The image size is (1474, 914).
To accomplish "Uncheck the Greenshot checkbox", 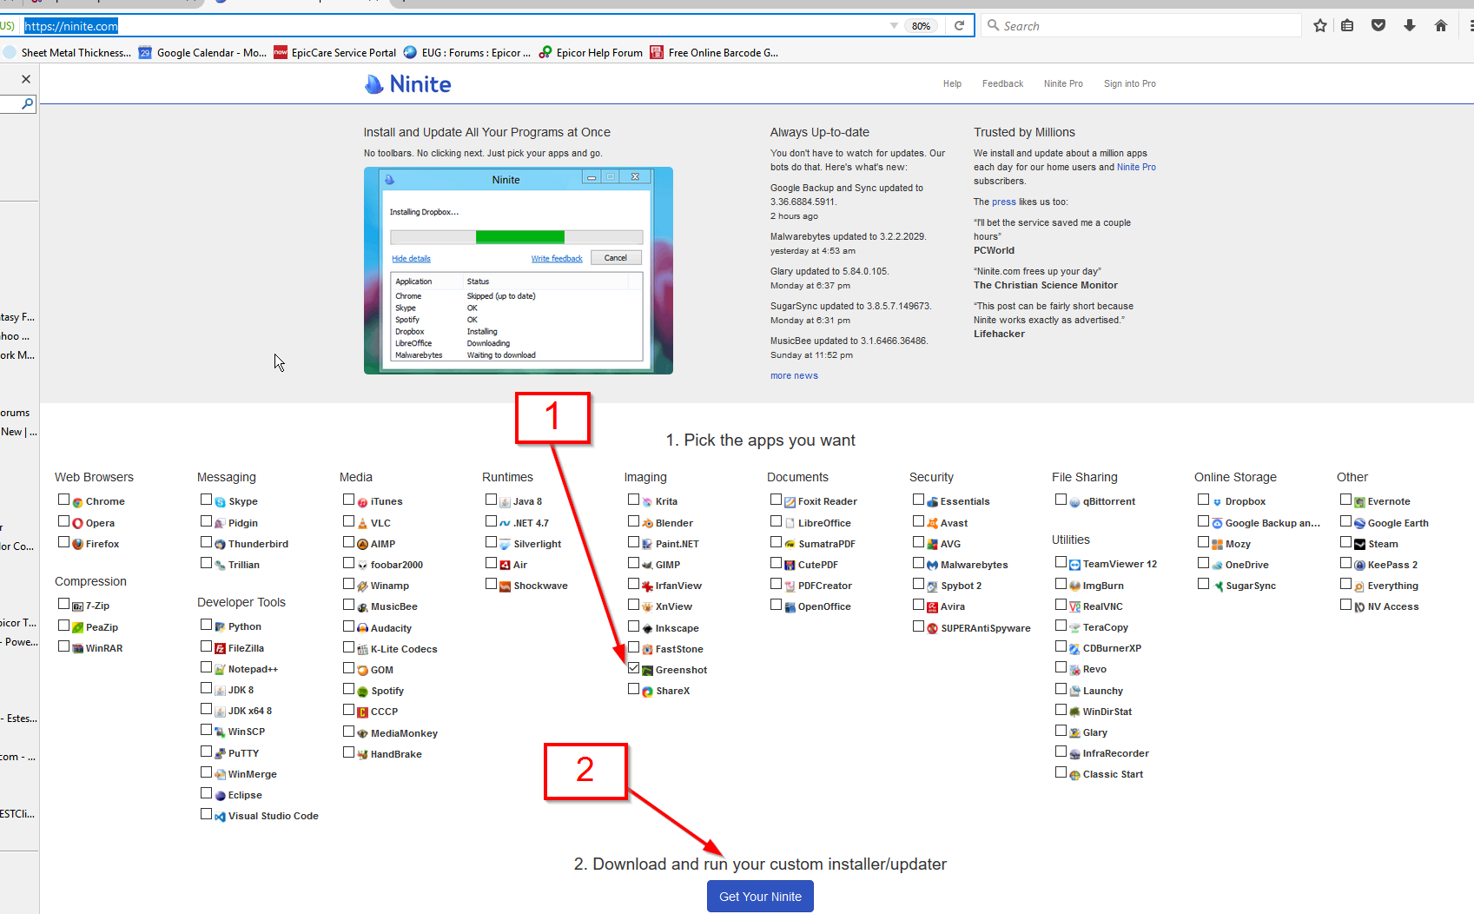I will pyautogui.click(x=634, y=668).
